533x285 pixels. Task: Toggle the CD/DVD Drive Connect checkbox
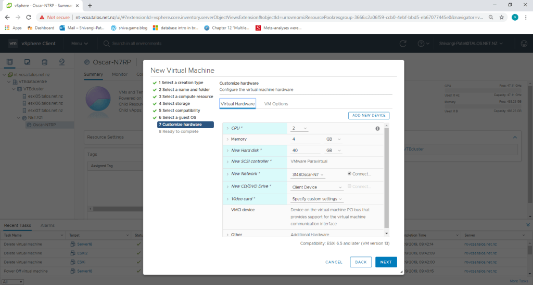click(350, 186)
